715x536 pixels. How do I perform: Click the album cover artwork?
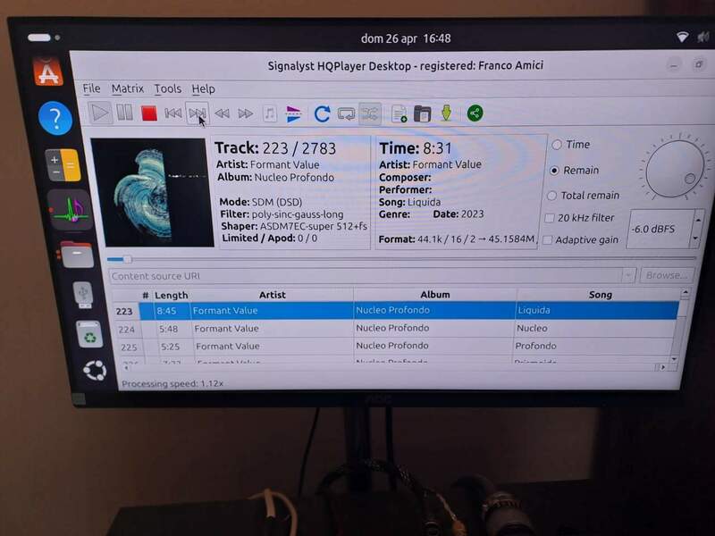pos(153,192)
